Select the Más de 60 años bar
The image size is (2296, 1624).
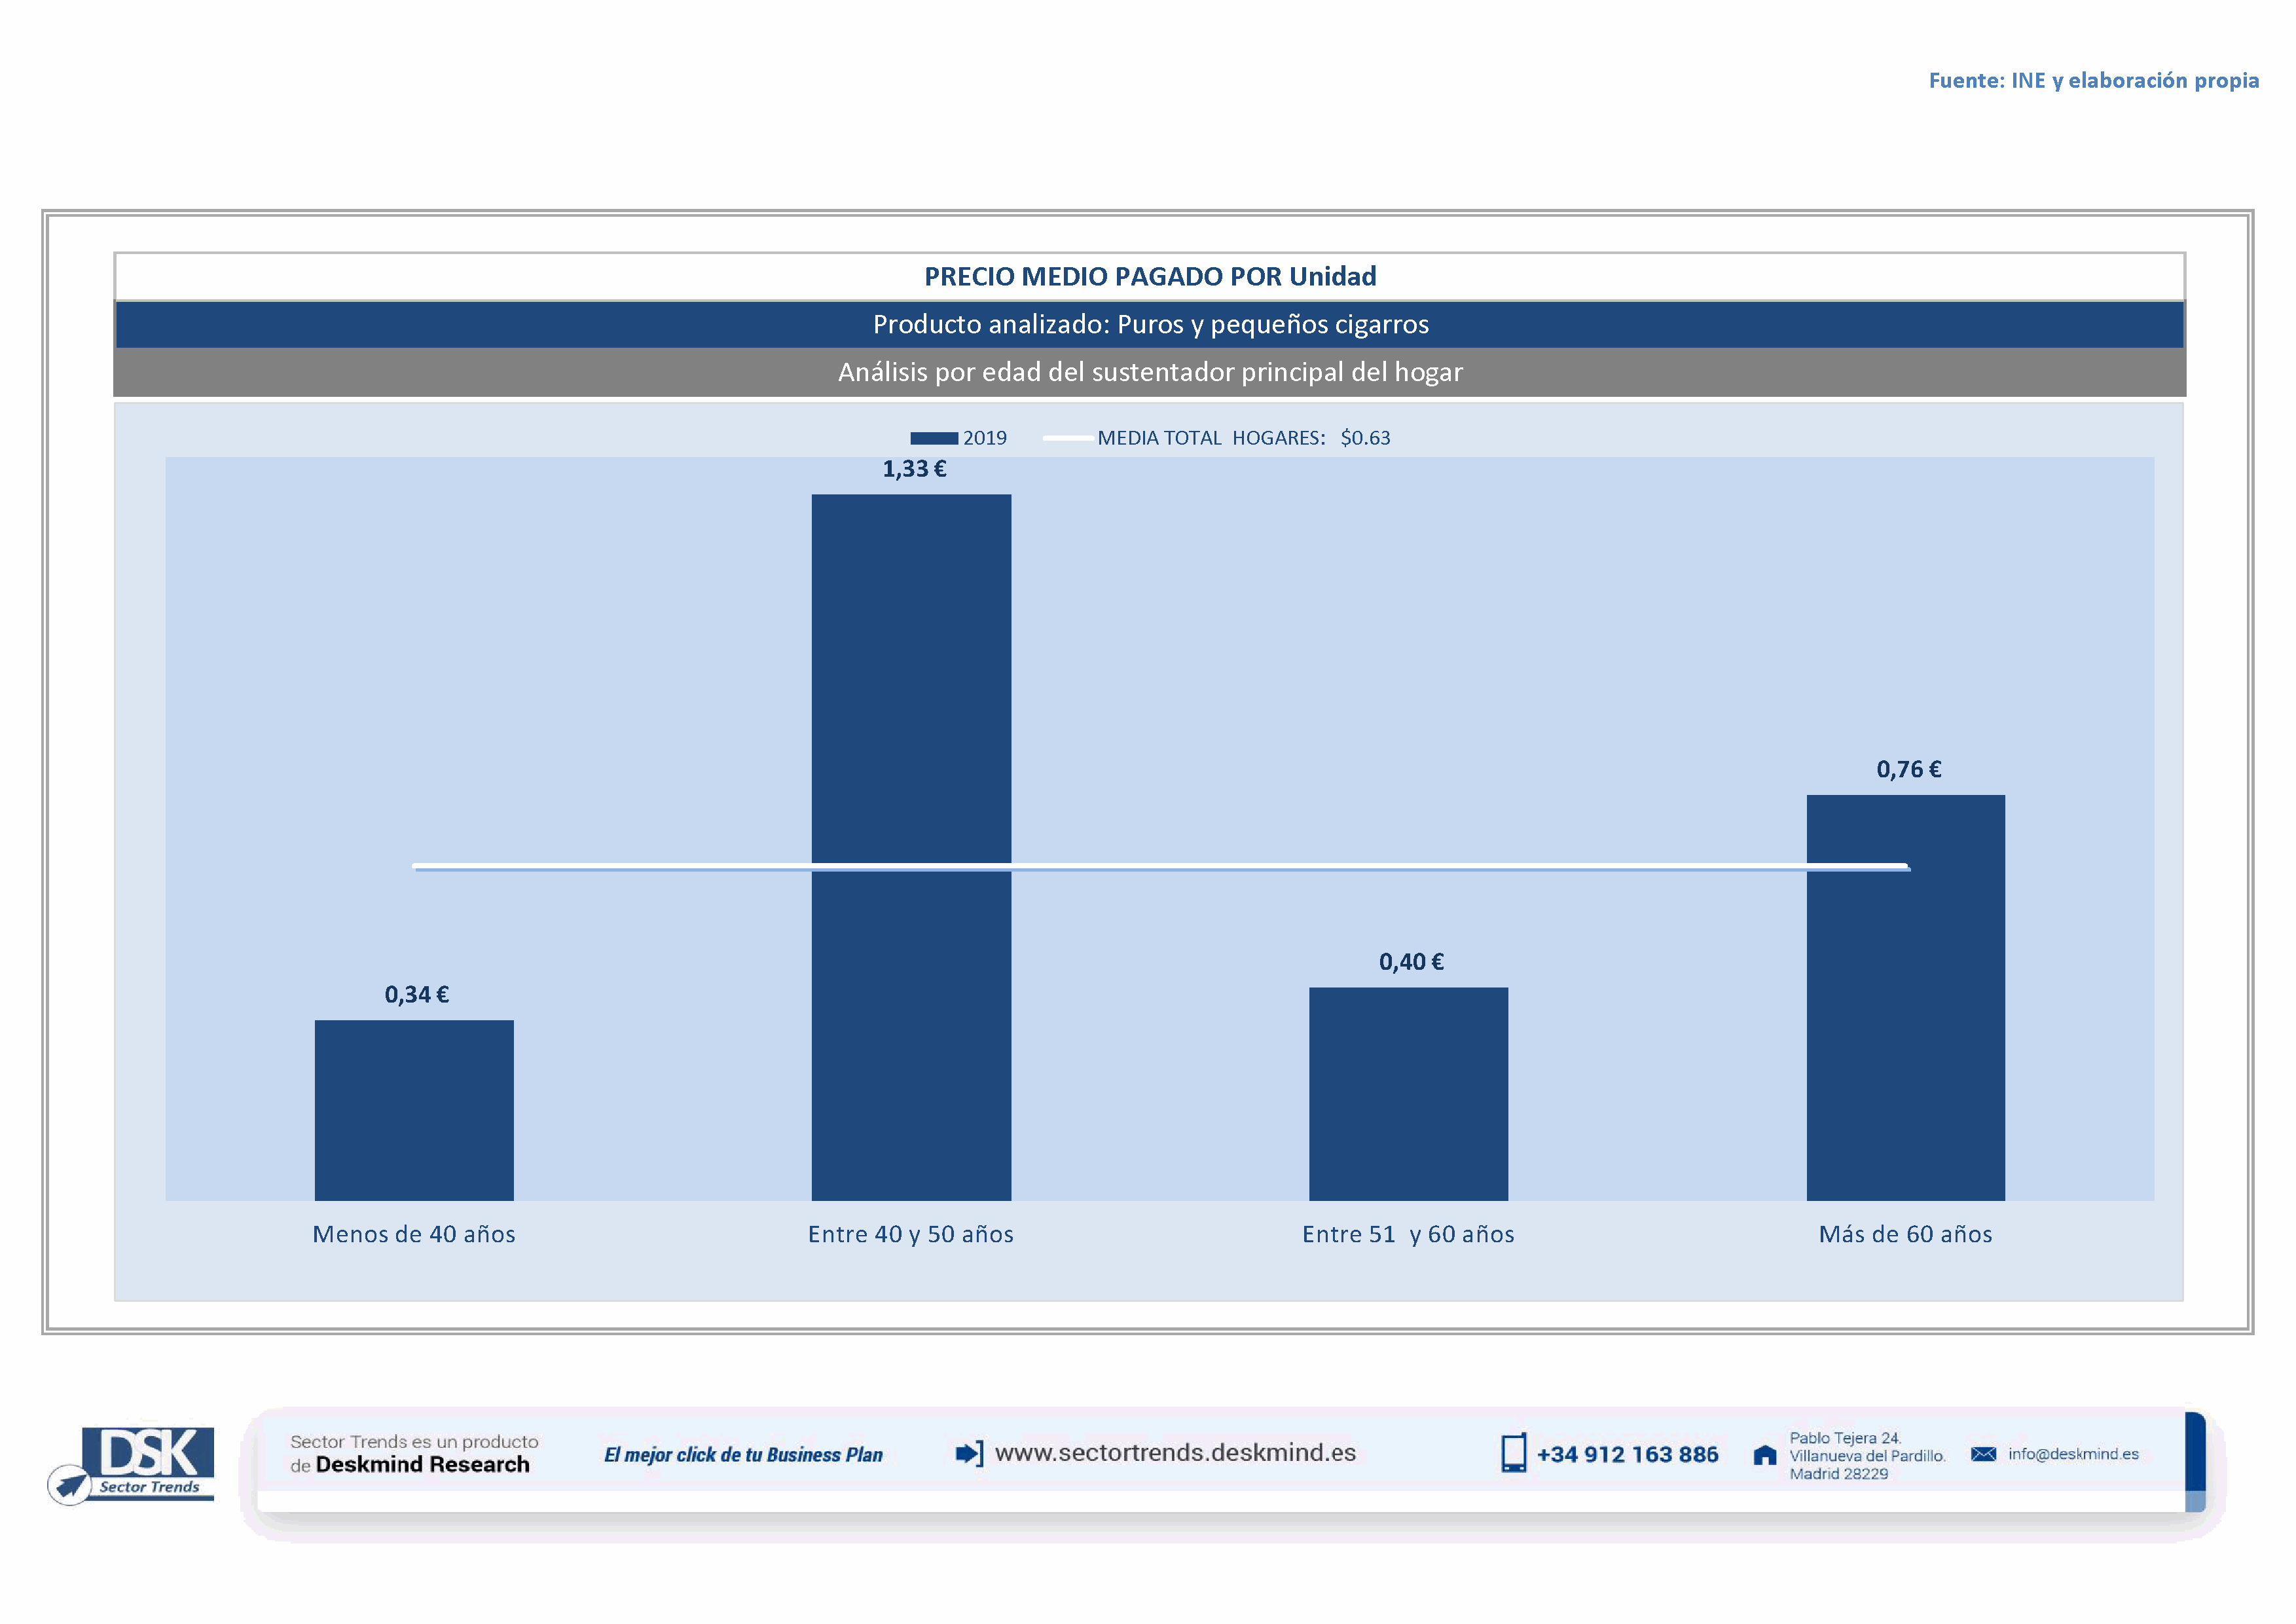point(1905,1000)
